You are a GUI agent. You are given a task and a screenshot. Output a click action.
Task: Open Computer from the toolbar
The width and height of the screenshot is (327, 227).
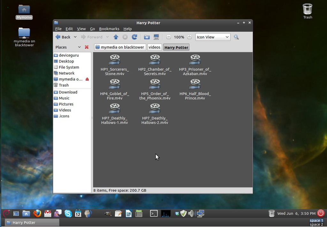click(156, 37)
